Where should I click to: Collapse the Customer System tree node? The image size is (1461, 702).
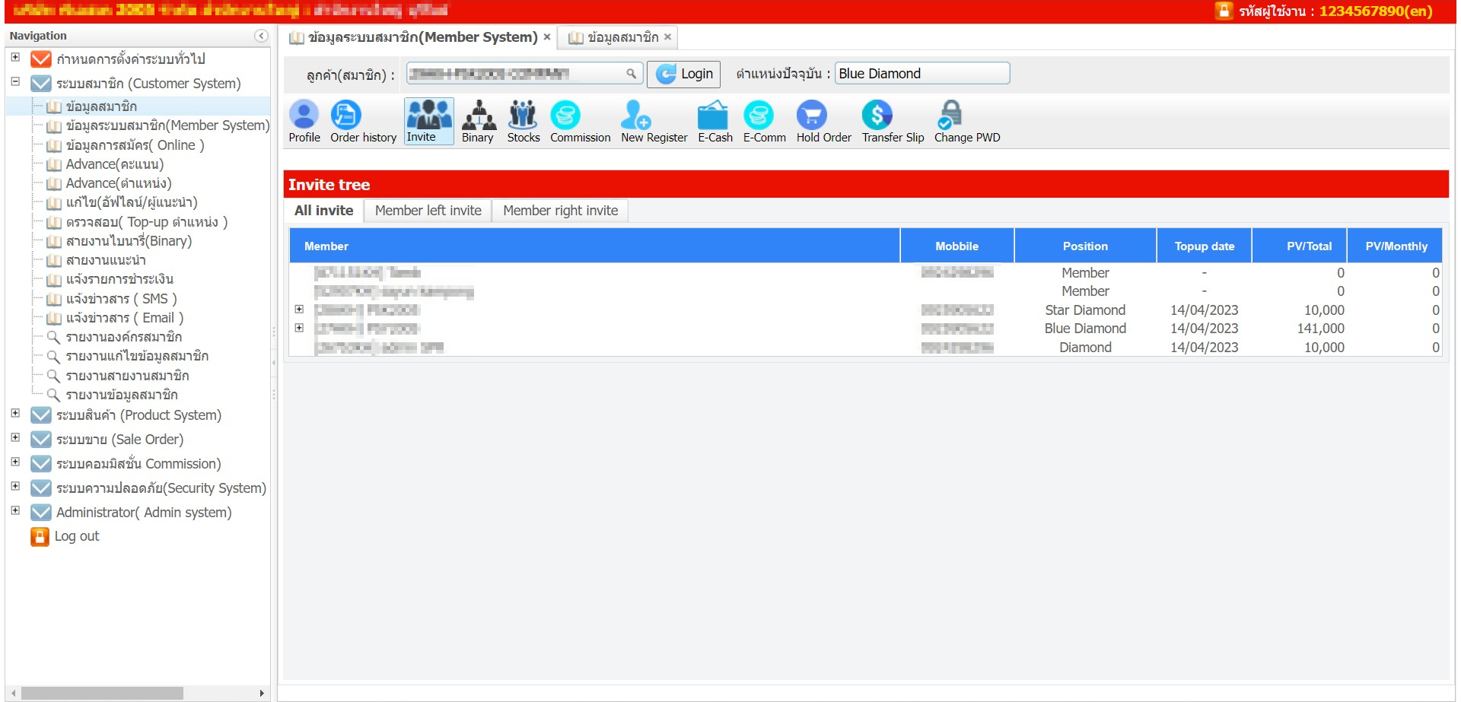(15, 82)
